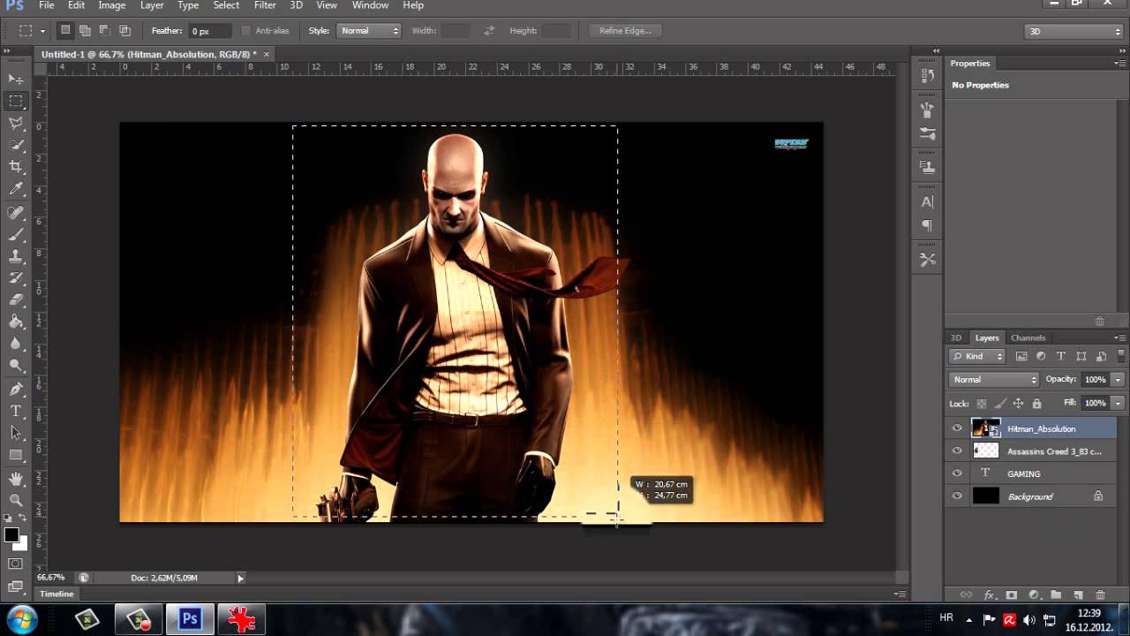Choose Add to selection mode
The width and height of the screenshot is (1130, 636).
84,31
